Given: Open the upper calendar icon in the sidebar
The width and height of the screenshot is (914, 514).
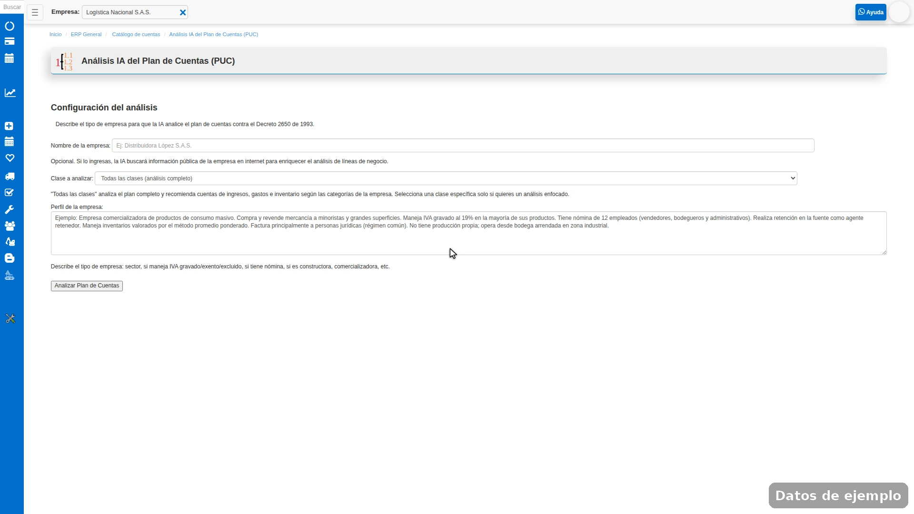Looking at the screenshot, I should pyautogui.click(x=10, y=58).
